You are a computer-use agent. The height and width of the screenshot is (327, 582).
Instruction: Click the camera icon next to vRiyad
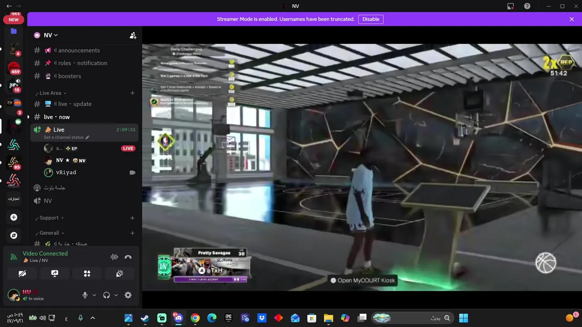132,173
